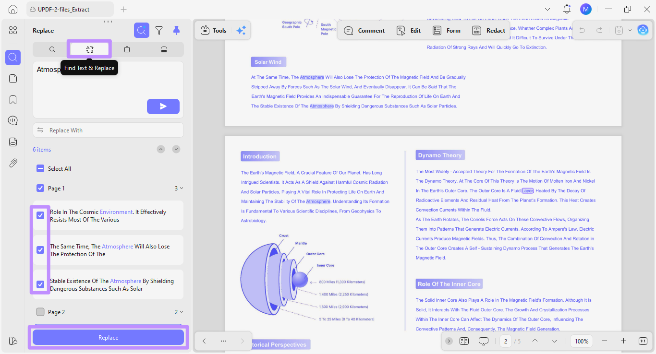
Task: Switch to Form mode
Action: click(447, 30)
